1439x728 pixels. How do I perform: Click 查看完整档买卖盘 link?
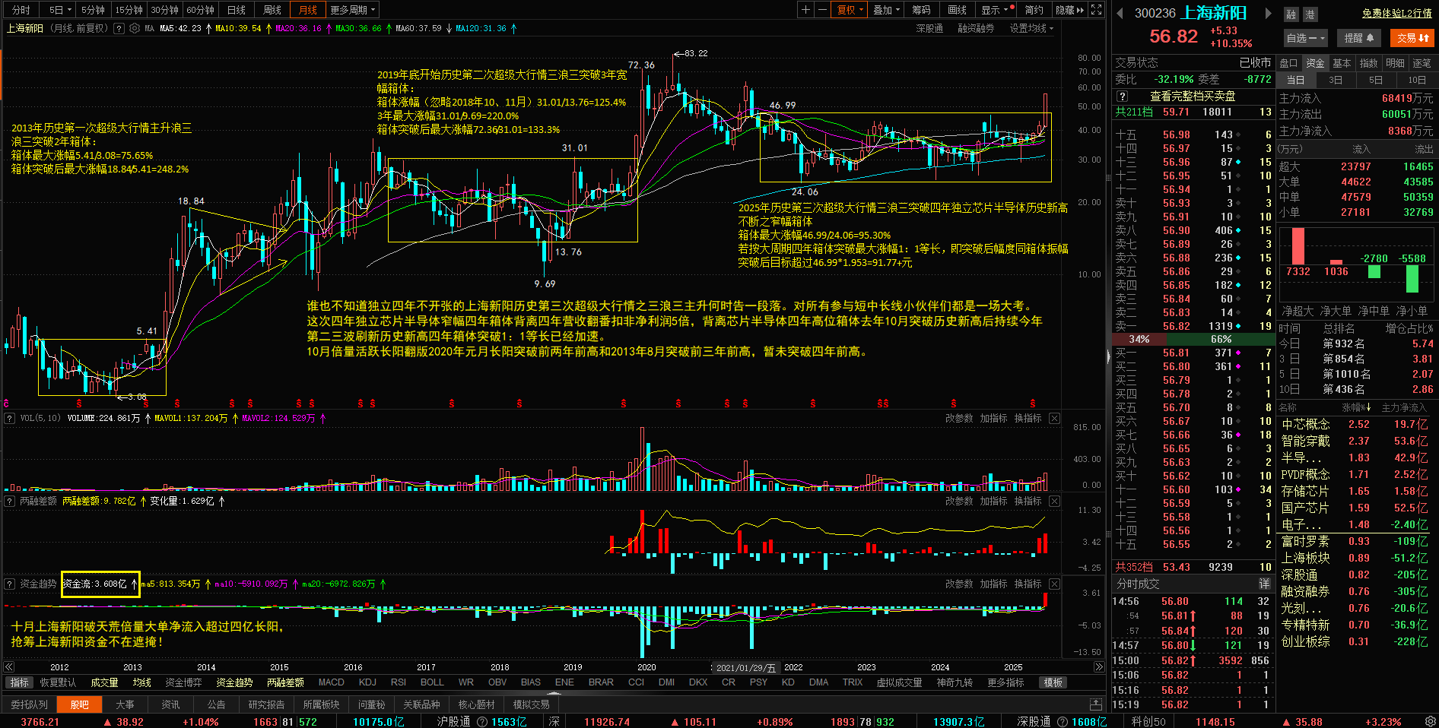[x=1193, y=96]
